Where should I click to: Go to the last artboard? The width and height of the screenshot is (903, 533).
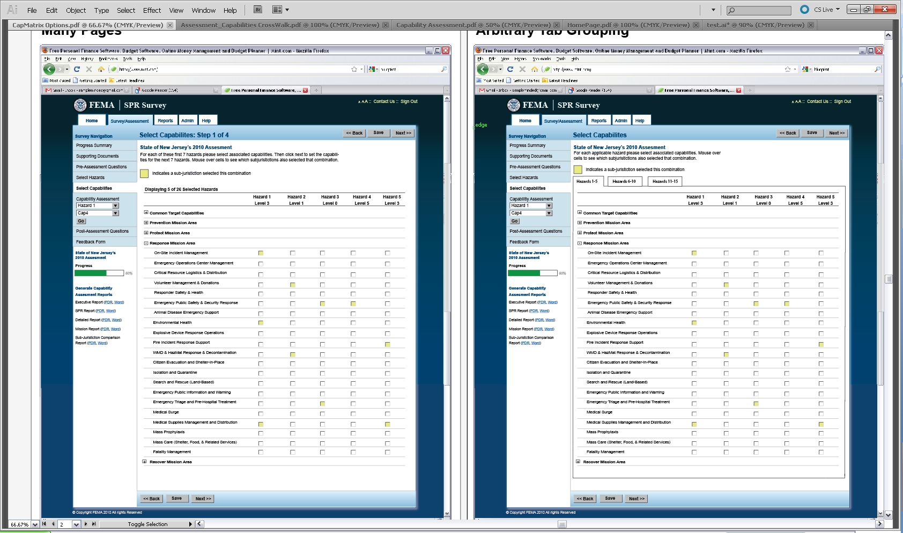(x=94, y=524)
